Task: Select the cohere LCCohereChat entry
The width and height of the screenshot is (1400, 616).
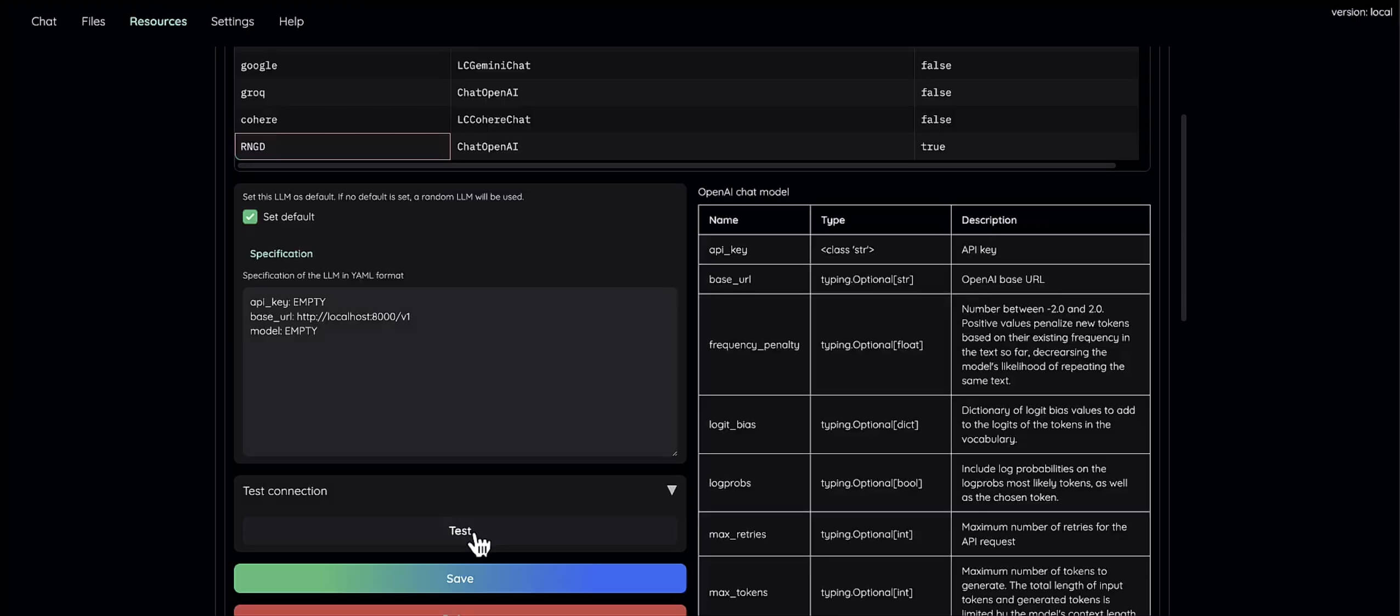Action: pos(493,120)
